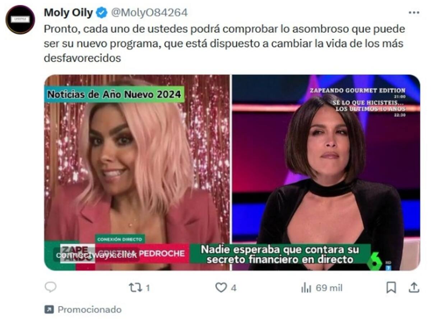Screen dimensions: 431x319
Task: Click the connectwayx.click overlay link
Action: click(x=97, y=255)
